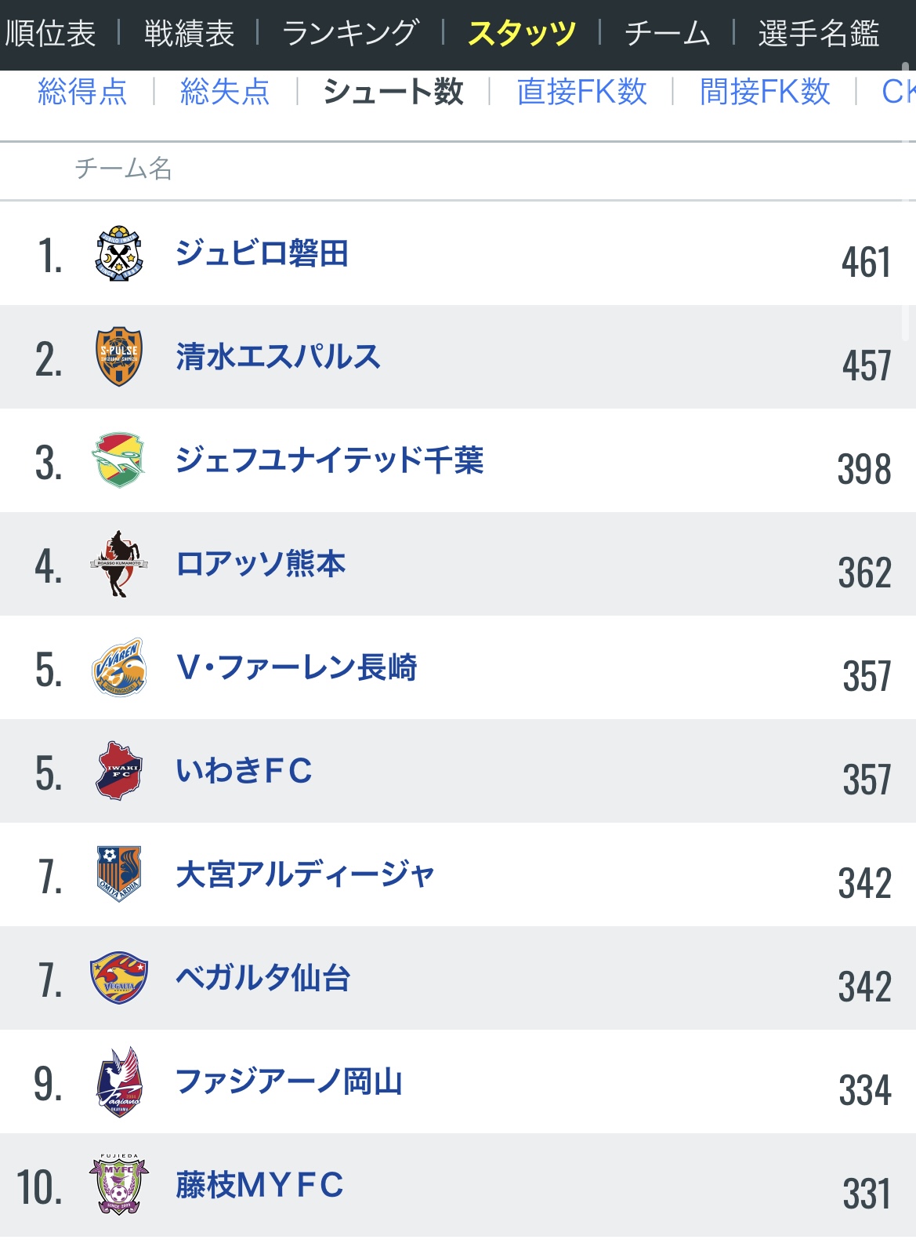
Task: Open the 順位表 standings menu
Action: click(x=51, y=34)
